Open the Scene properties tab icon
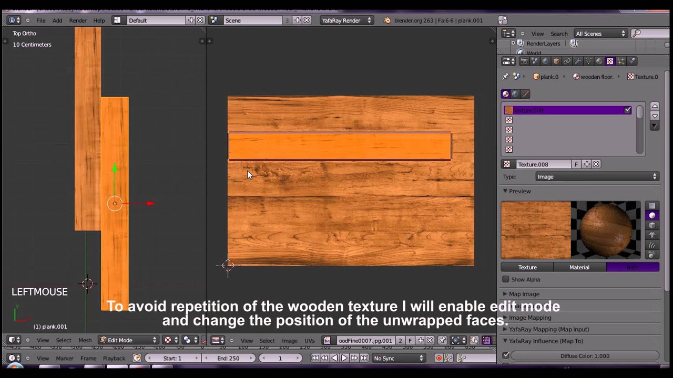The height and width of the screenshot is (378, 673). coord(534,61)
